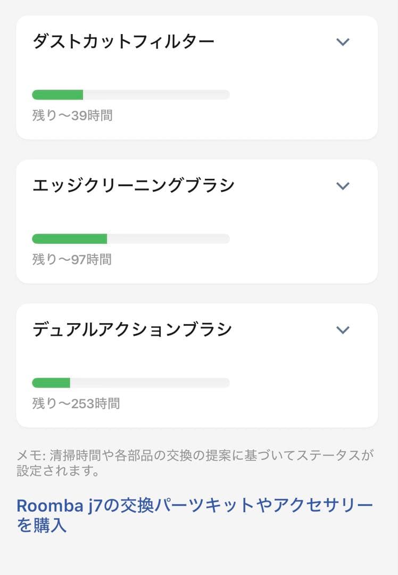The height and width of the screenshot is (575, 398).
Task: Expand the デュアルアクションブラシ chevron
Action: point(343,330)
